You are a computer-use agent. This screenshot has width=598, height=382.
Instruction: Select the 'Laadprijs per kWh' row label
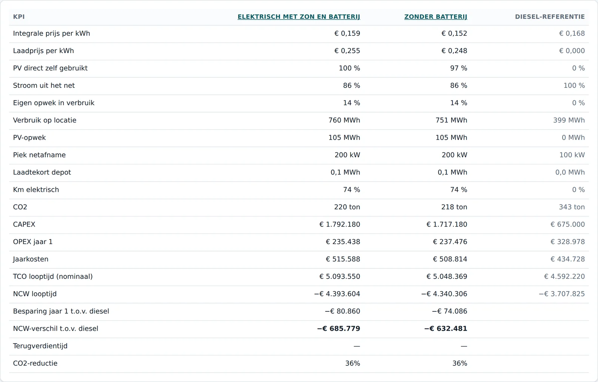click(x=43, y=51)
